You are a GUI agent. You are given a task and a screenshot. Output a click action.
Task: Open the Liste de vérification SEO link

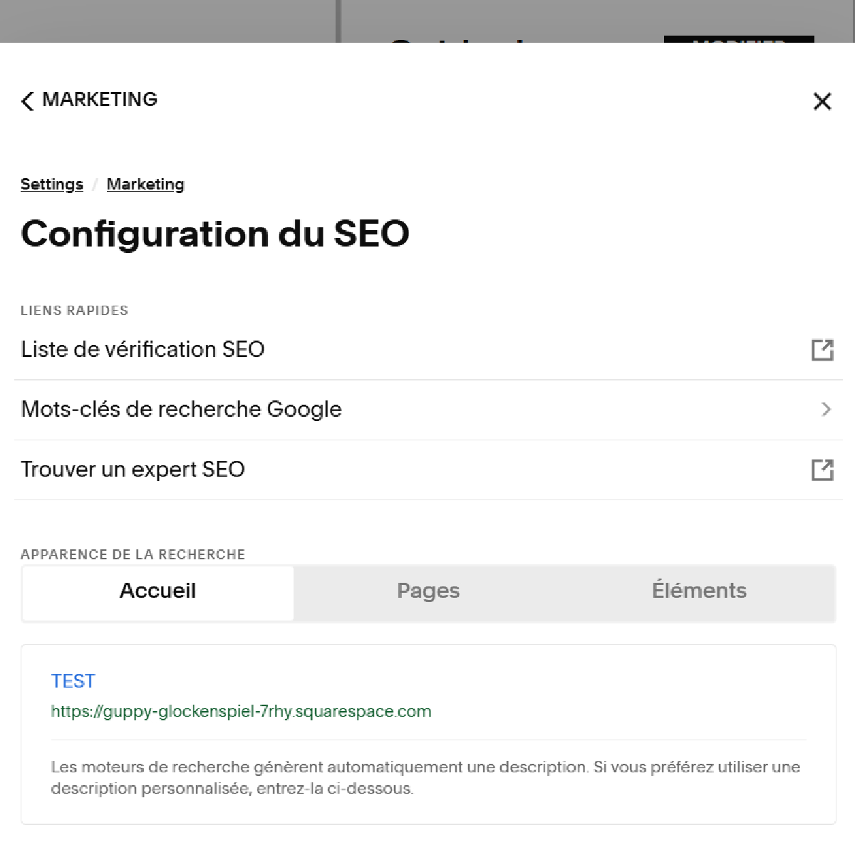coord(428,350)
